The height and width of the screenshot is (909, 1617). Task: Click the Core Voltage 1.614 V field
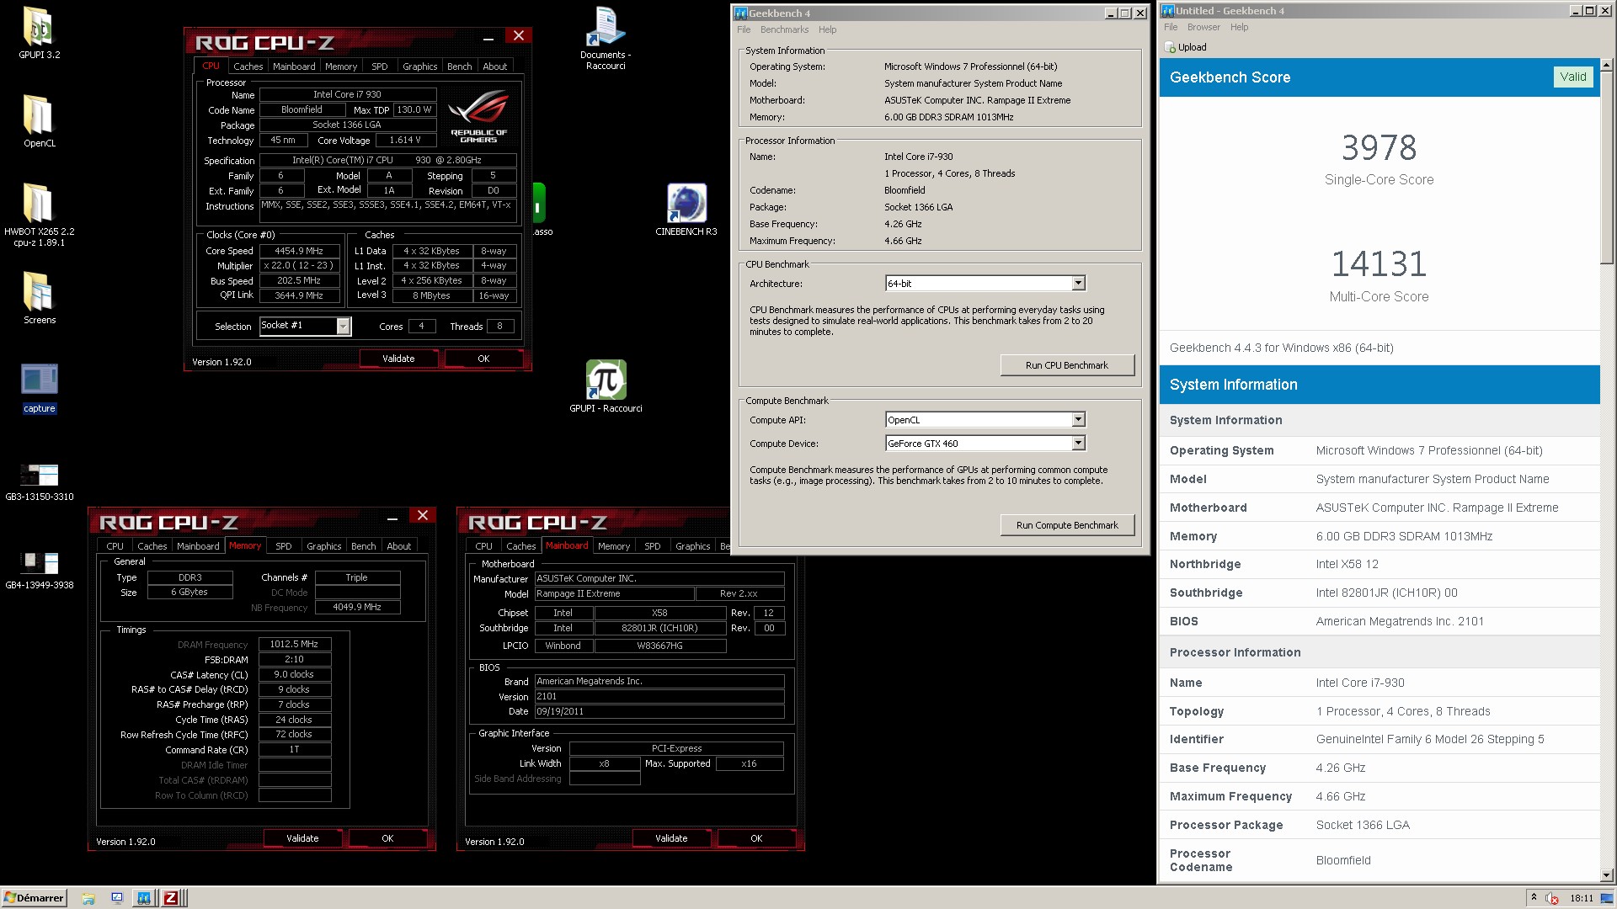pyautogui.click(x=405, y=141)
